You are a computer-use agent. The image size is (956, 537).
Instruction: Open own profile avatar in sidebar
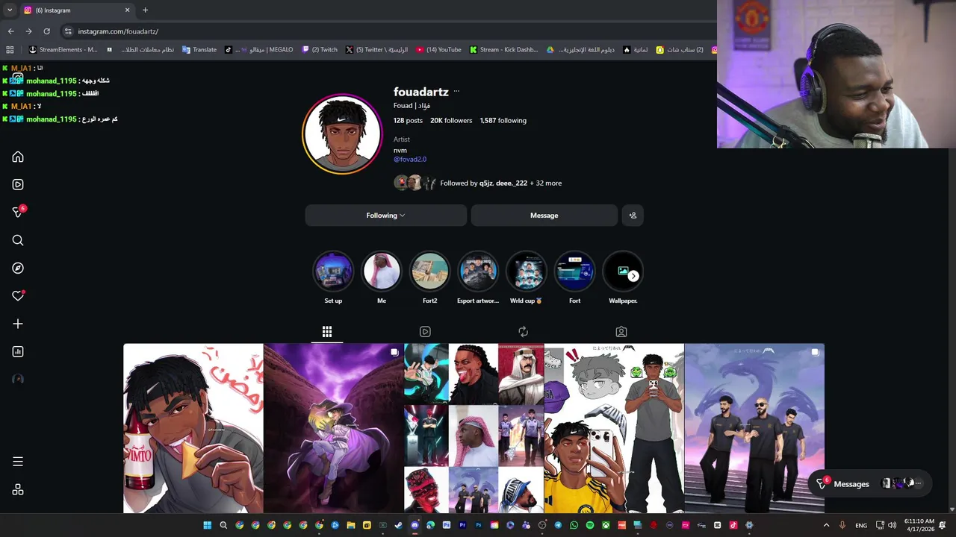point(18,379)
